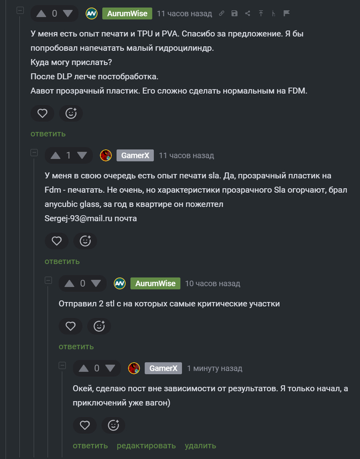Click the '10 часов назад' timestamp
This screenshot has width=360, height=459.
[x=212, y=283]
